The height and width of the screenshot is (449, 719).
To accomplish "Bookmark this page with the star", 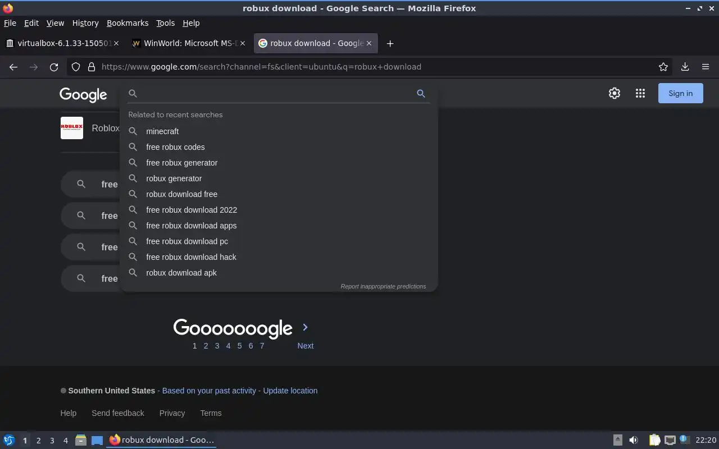I will tap(663, 67).
